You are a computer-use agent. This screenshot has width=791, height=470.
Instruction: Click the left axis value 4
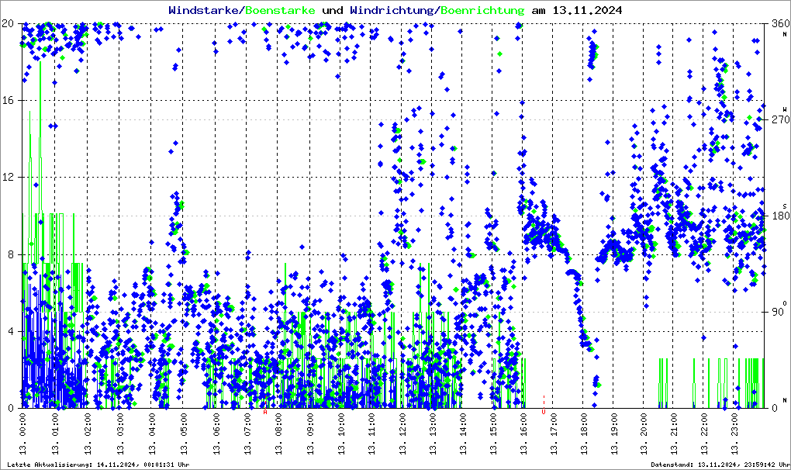coord(11,332)
